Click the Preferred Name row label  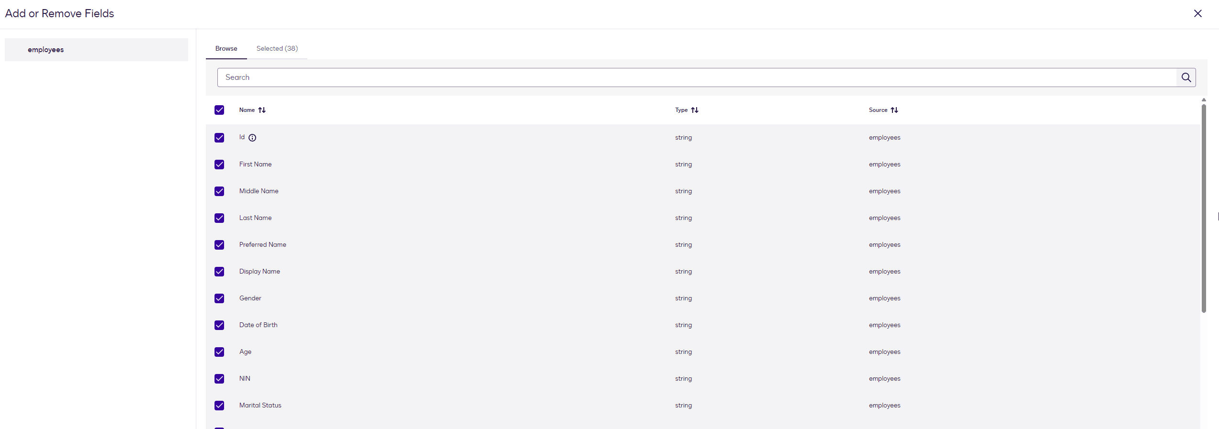pos(262,245)
